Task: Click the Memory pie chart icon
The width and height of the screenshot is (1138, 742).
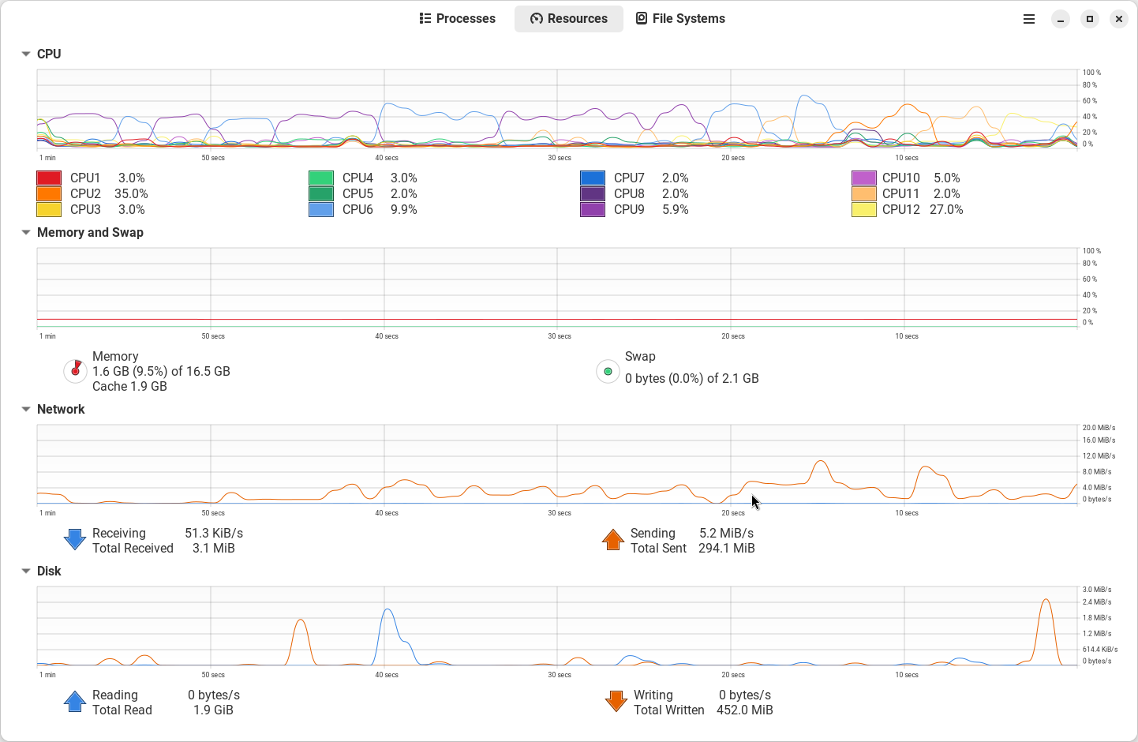Action: [75, 371]
